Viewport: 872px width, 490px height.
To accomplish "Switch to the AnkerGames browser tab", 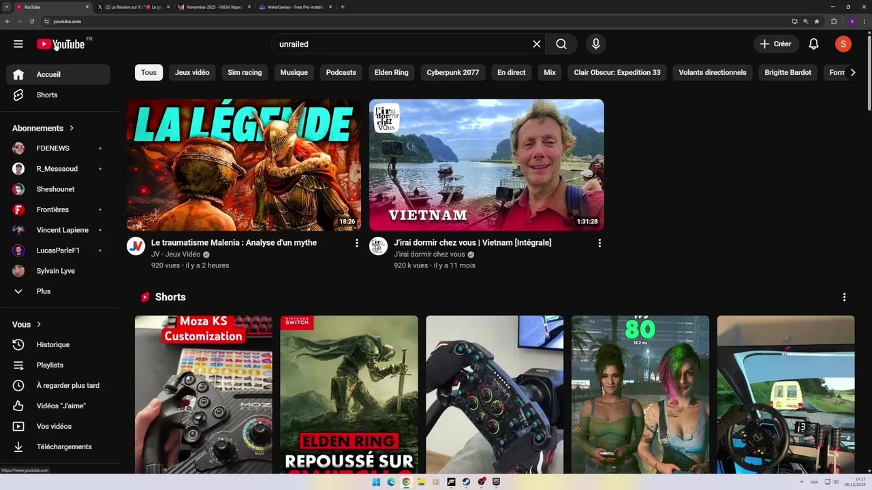I will click(x=296, y=7).
